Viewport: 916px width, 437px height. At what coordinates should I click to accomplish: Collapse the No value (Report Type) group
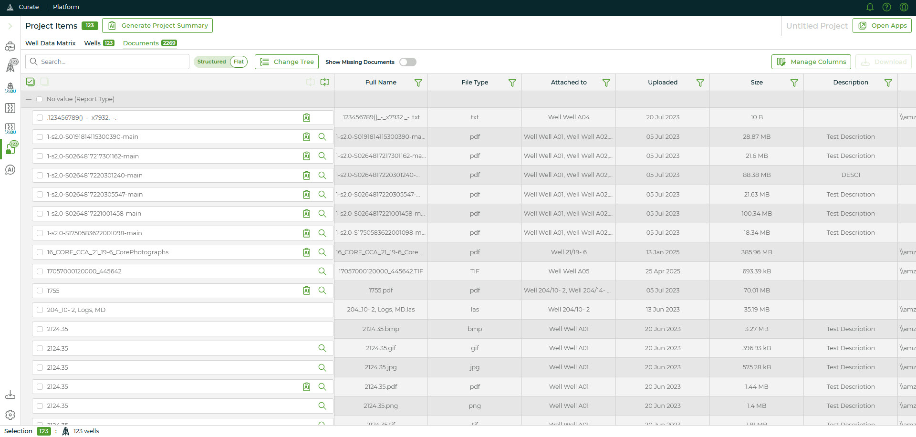(x=29, y=99)
